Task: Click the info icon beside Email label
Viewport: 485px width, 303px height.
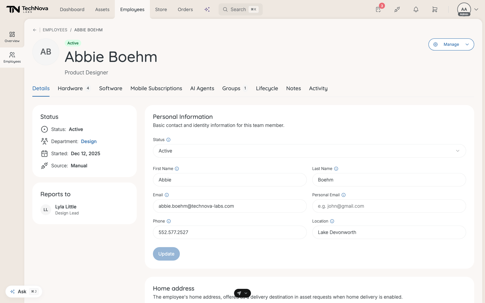Action: coord(167,195)
